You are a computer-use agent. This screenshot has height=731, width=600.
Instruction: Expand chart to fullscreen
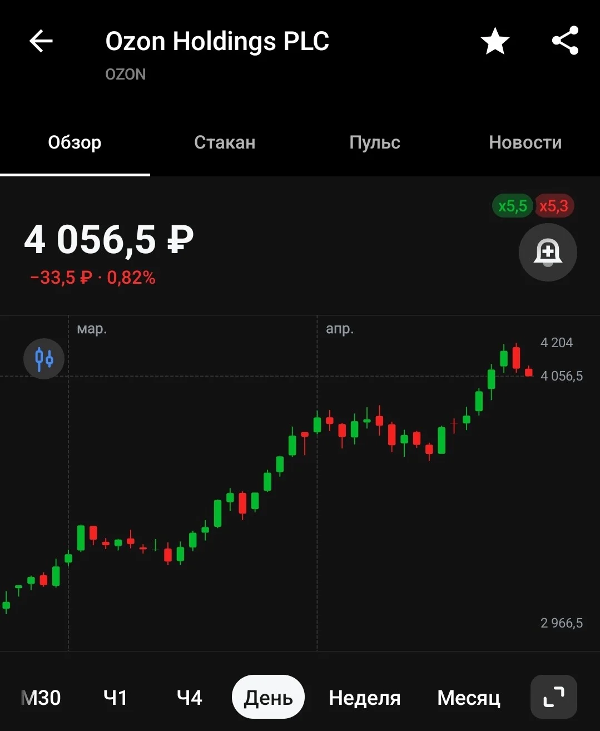554,697
